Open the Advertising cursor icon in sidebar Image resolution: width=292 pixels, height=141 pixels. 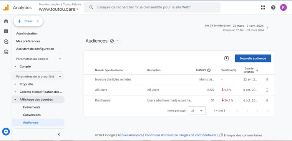click(x=6, y=52)
